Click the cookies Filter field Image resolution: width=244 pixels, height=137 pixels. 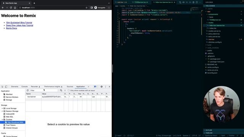coord(43,91)
